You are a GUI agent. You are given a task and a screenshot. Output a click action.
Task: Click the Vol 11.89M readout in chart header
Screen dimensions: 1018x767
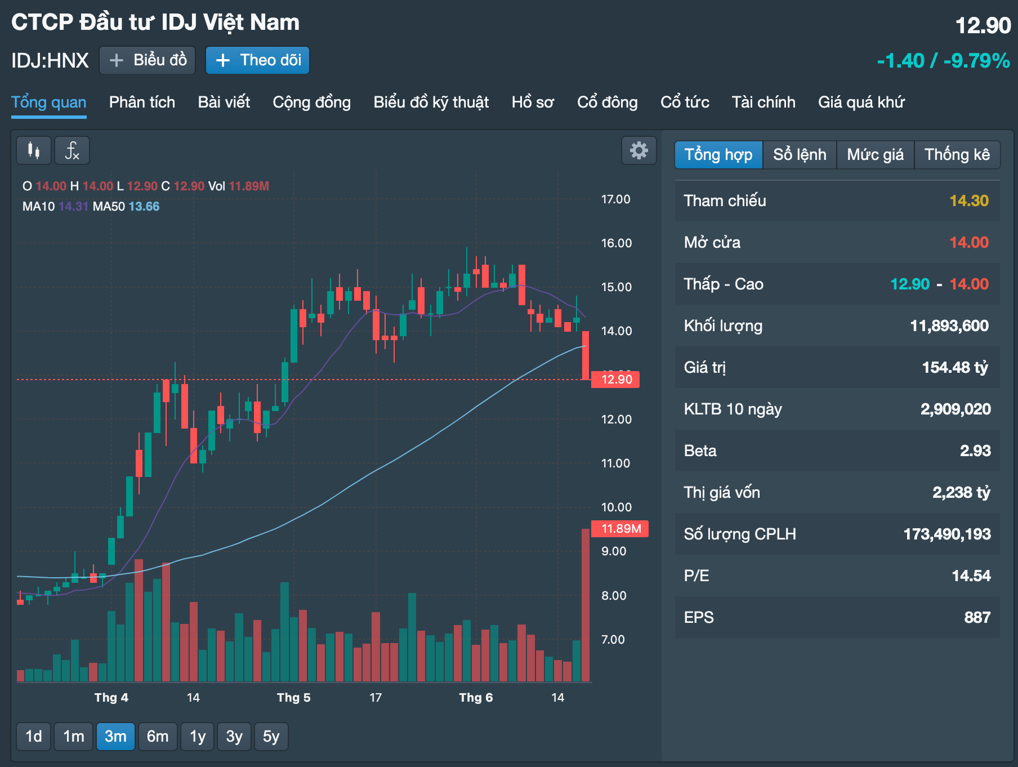(239, 186)
